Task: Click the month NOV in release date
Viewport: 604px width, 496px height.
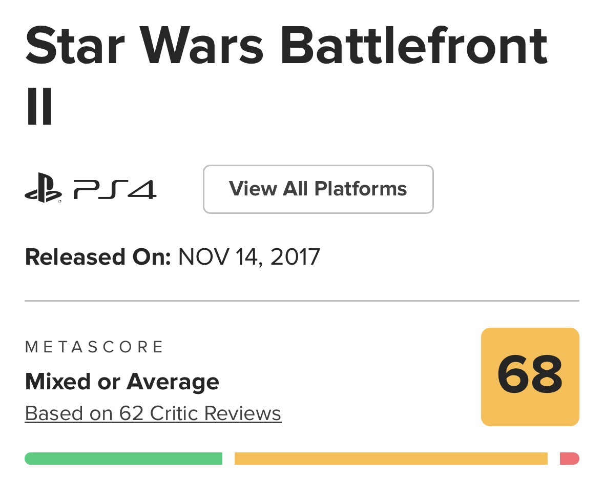Action: tap(202, 257)
